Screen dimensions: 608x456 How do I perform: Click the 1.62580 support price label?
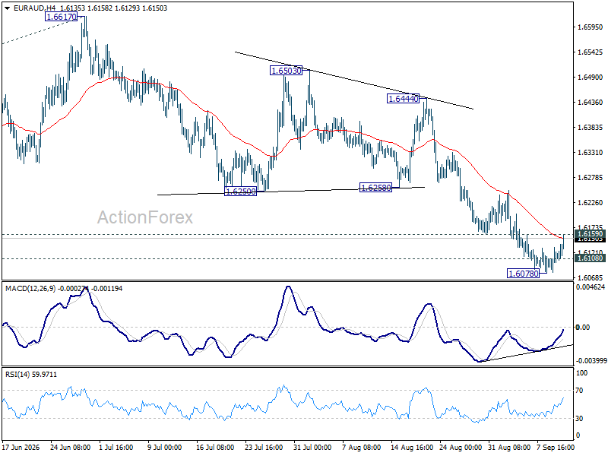375,188
